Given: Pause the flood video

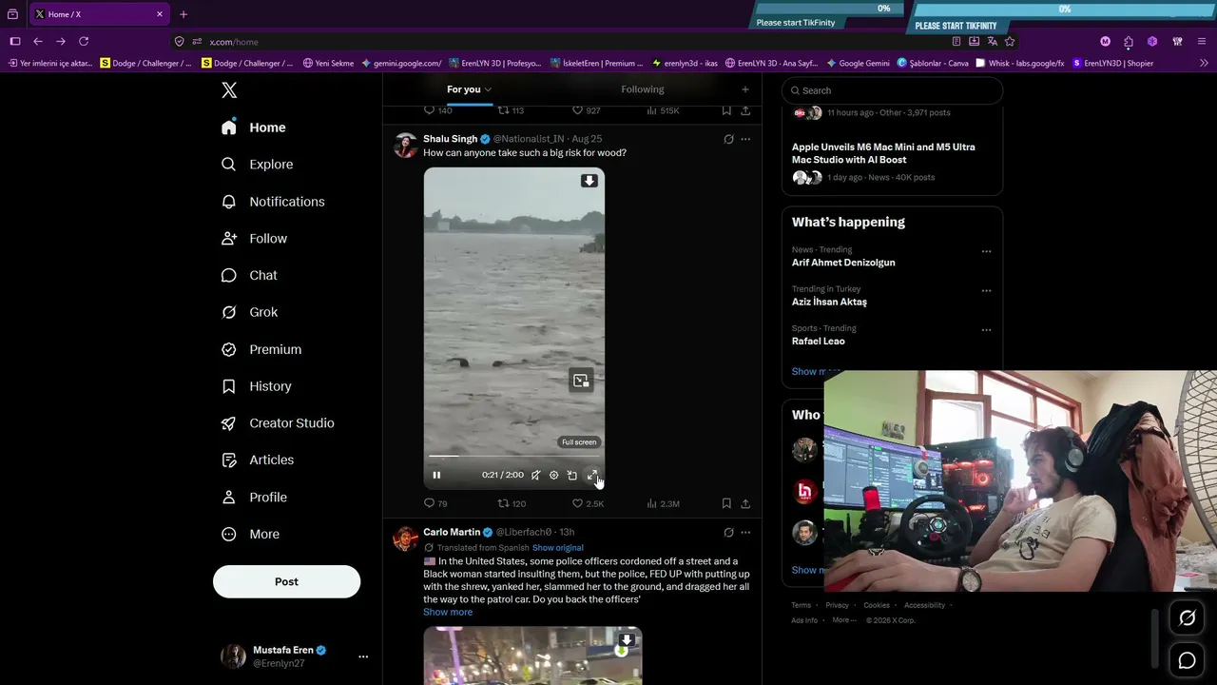Looking at the screenshot, I should (x=436, y=475).
